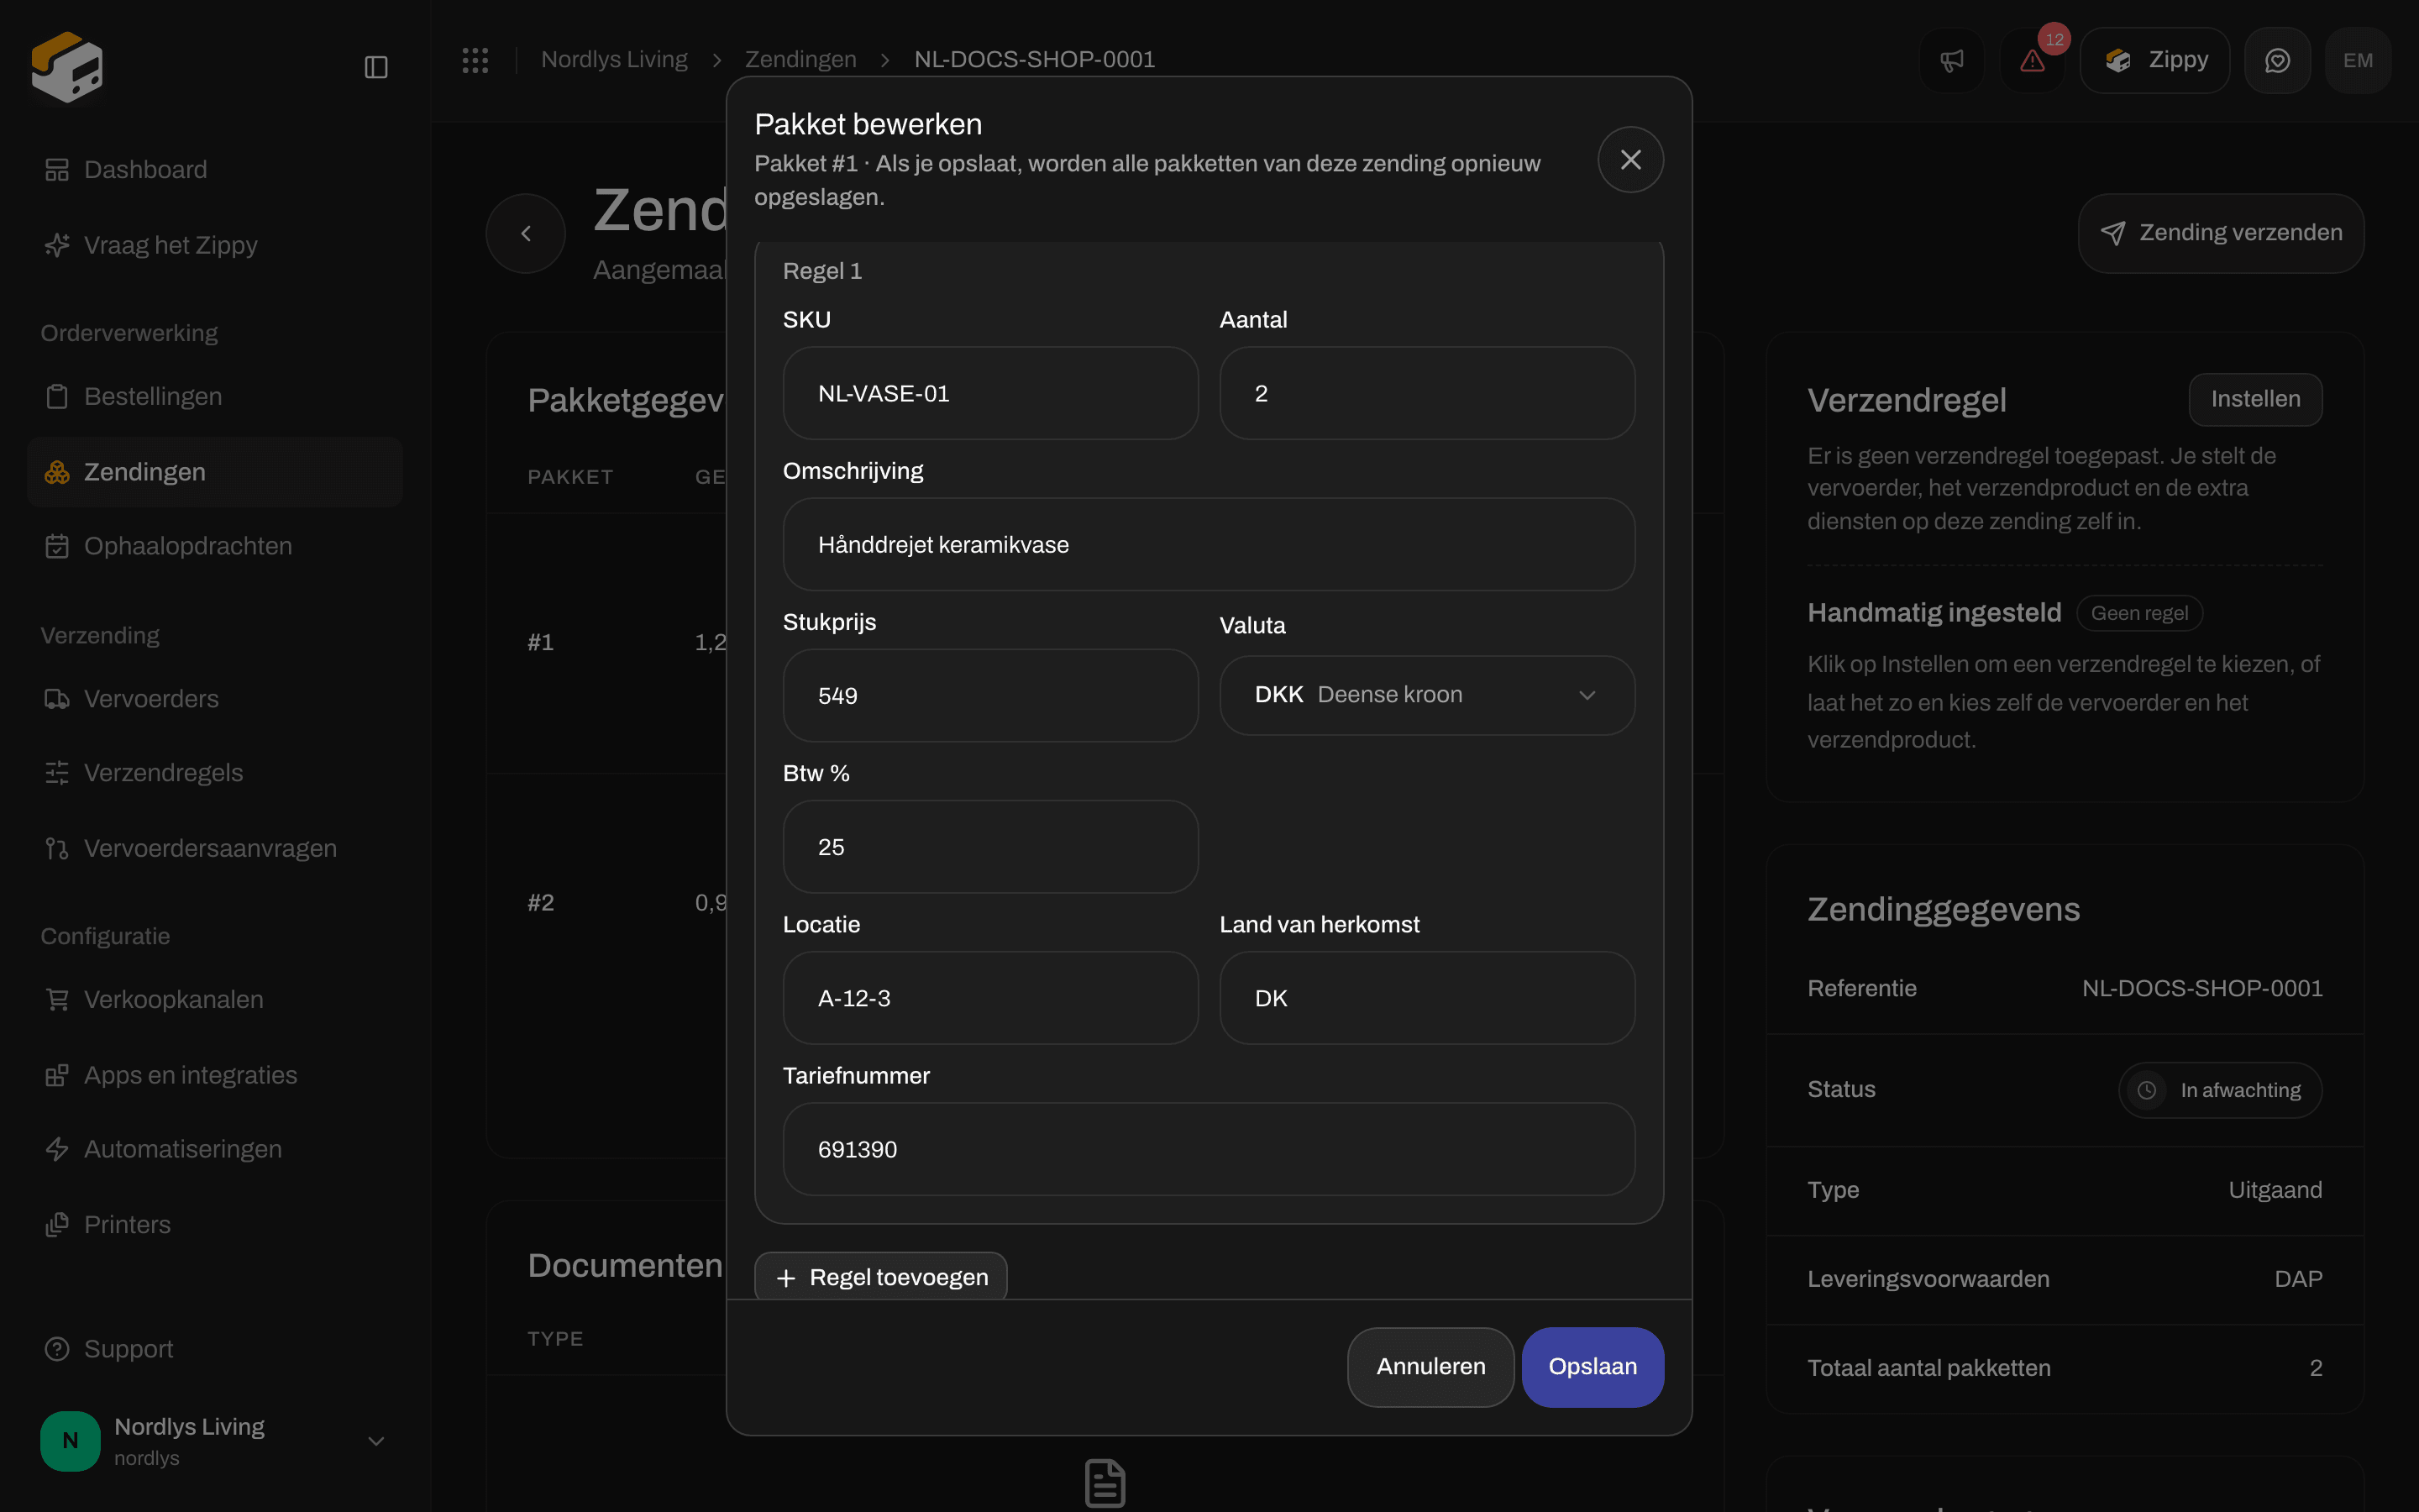Screen dimensions: 2419x1512
Task: Click Regel toevoegen button
Action: pyautogui.click(x=880, y=1276)
